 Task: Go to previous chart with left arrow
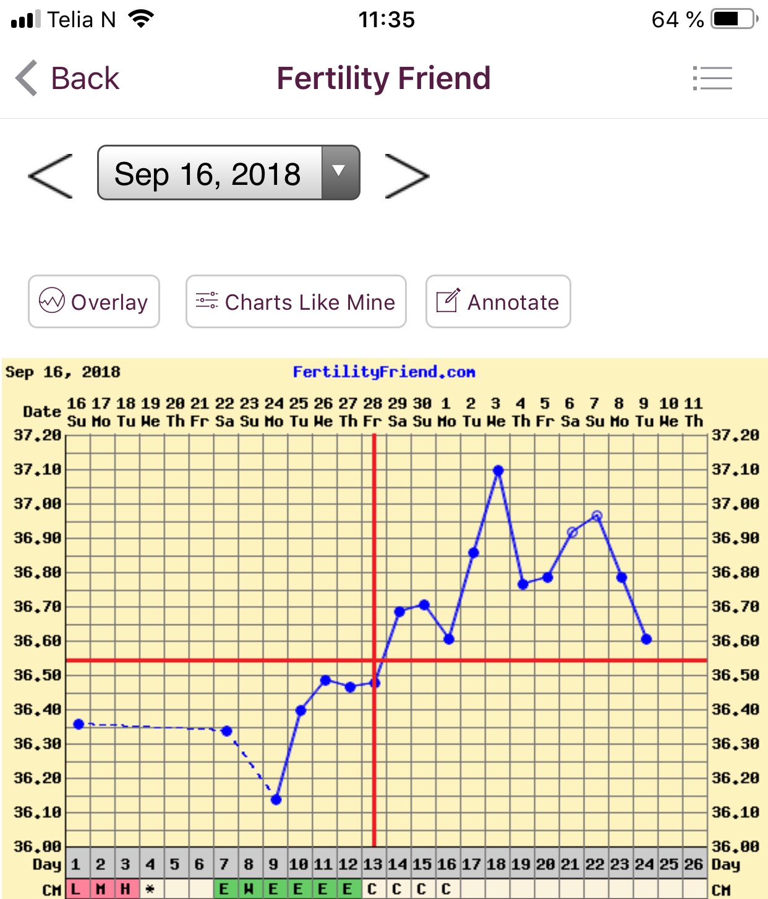51,176
